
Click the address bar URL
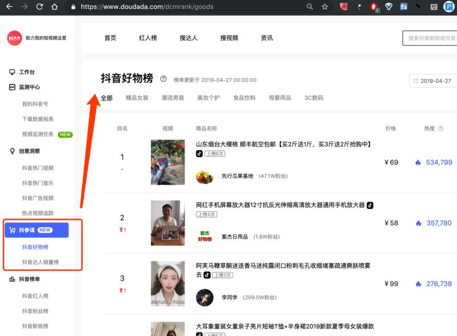[x=147, y=7]
